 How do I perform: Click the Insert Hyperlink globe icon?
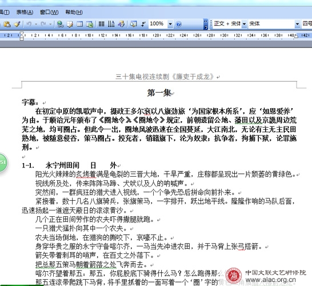pos(60,24)
